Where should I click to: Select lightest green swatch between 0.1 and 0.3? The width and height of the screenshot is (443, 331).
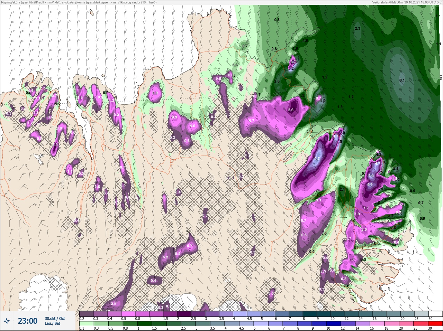point(87,324)
